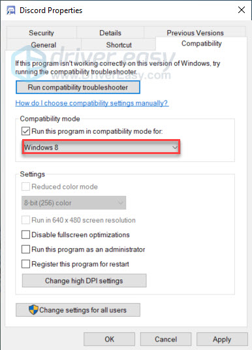The height and width of the screenshot is (350, 252).
Task: Click the Apply button
Action: 222,339
